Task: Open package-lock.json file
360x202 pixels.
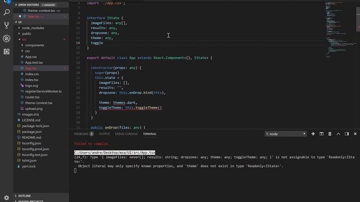Action: point(35,126)
